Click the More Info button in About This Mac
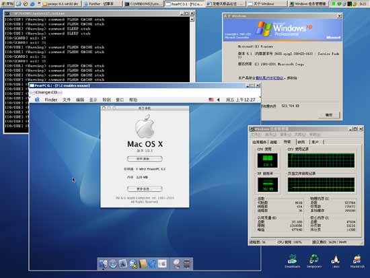 [145, 188]
